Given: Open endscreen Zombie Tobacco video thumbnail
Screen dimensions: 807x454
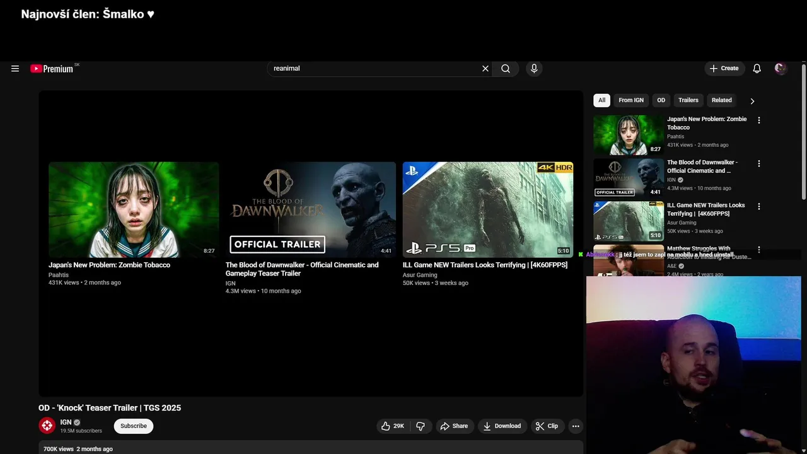Looking at the screenshot, I should 134,209.
